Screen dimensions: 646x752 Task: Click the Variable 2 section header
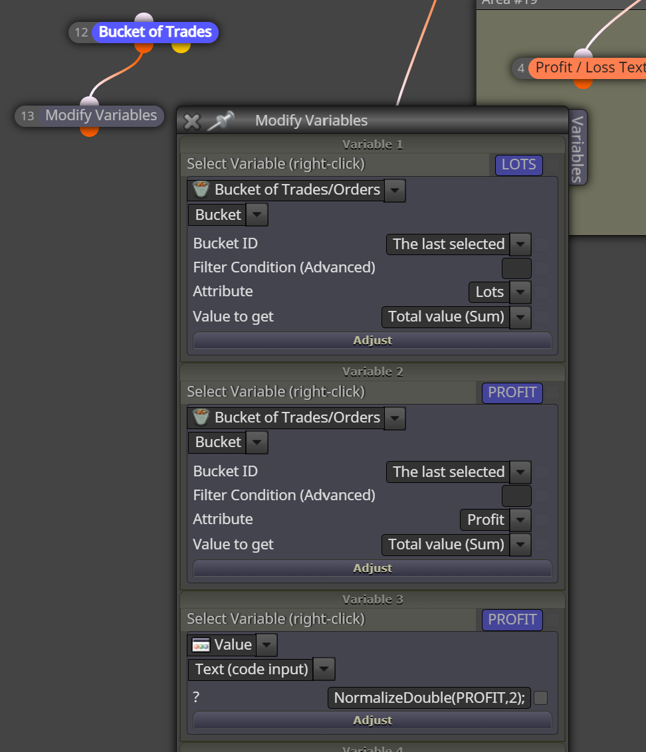372,372
